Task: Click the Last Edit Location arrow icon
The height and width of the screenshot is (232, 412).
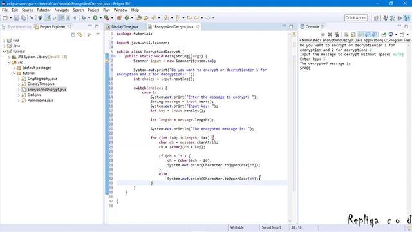Action: 189,18
